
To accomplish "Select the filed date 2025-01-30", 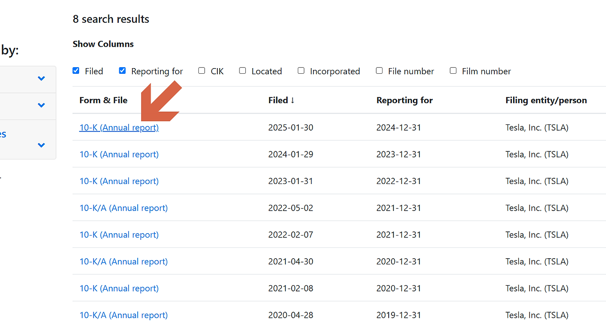I will [291, 128].
